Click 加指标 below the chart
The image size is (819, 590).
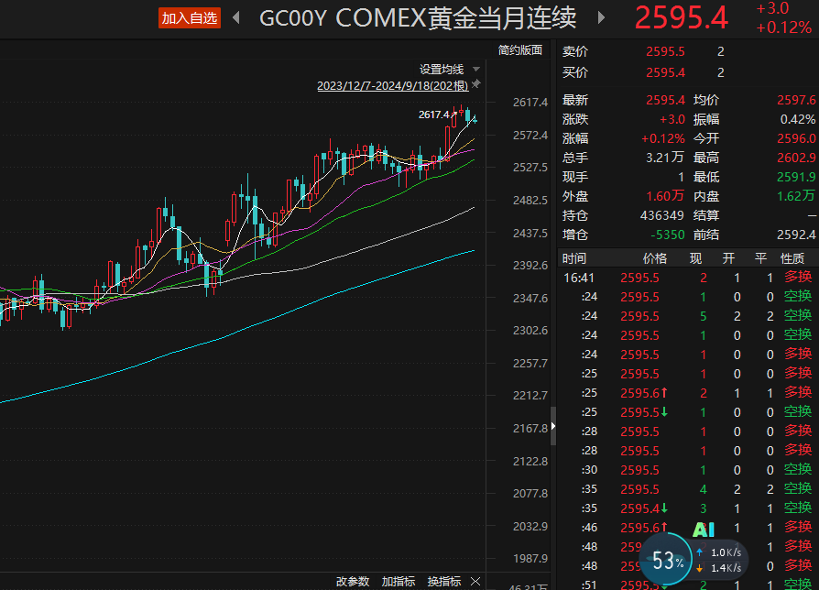coord(399,581)
